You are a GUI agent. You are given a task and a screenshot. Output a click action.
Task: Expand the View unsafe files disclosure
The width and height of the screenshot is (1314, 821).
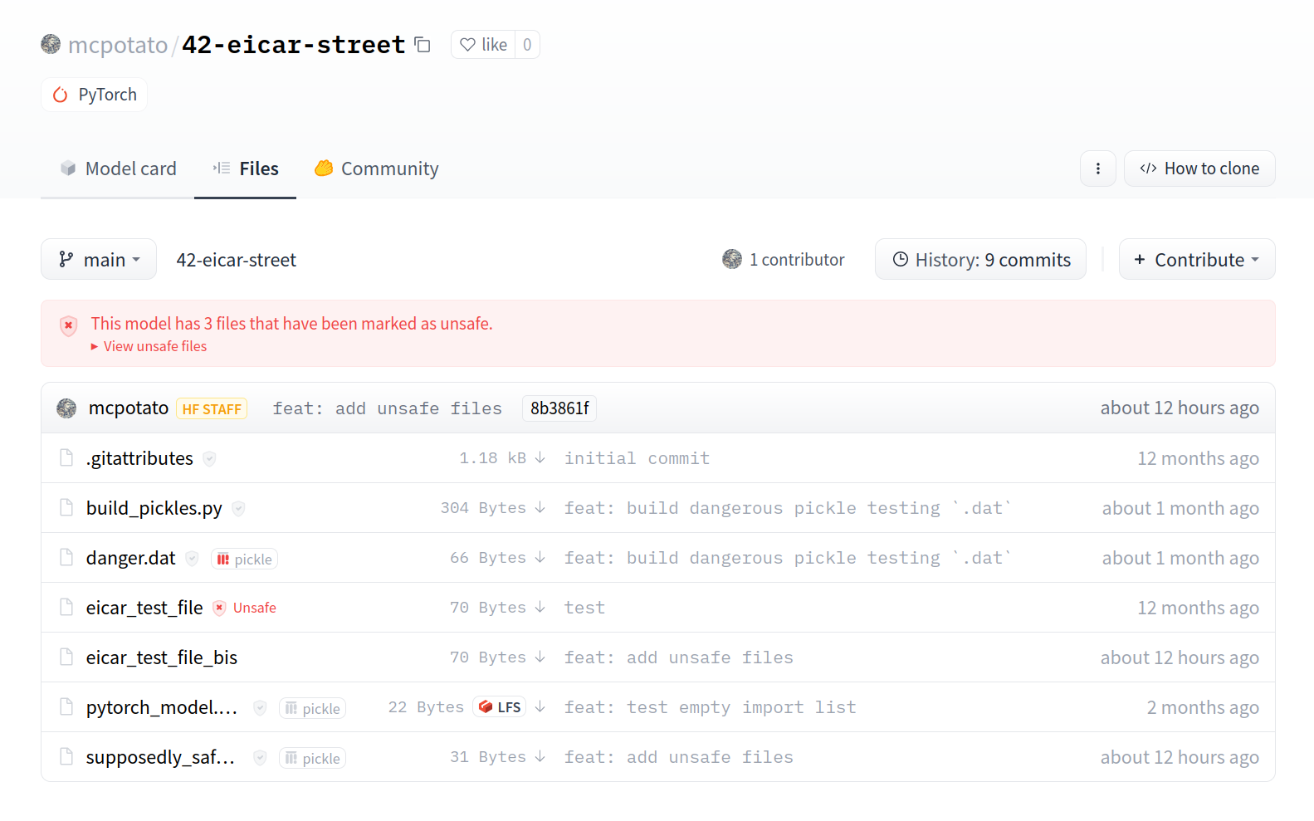tap(154, 346)
